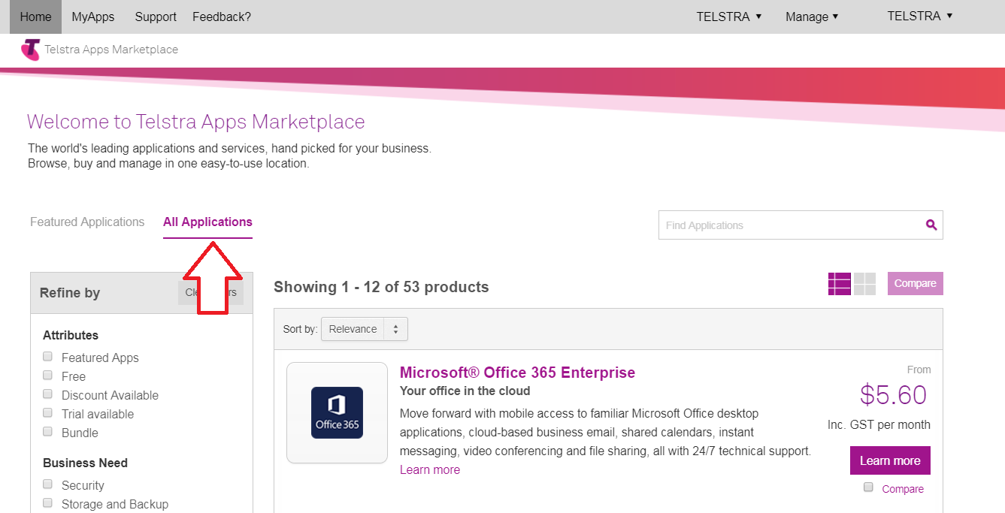Check the Compare box for Office 365
The height and width of the screenshot is (513, 1005).
868,487
